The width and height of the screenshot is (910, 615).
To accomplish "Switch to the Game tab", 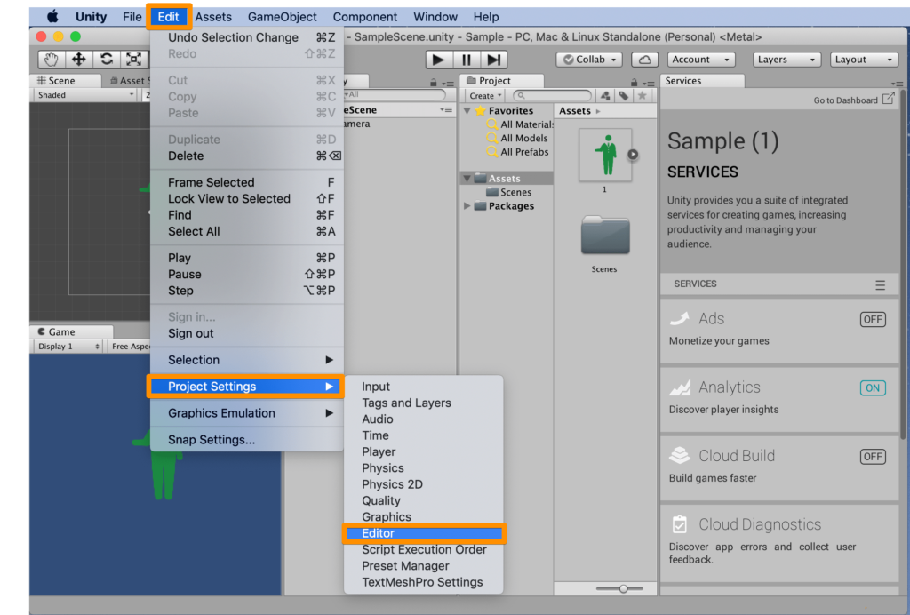I will (x=71, y=331).
